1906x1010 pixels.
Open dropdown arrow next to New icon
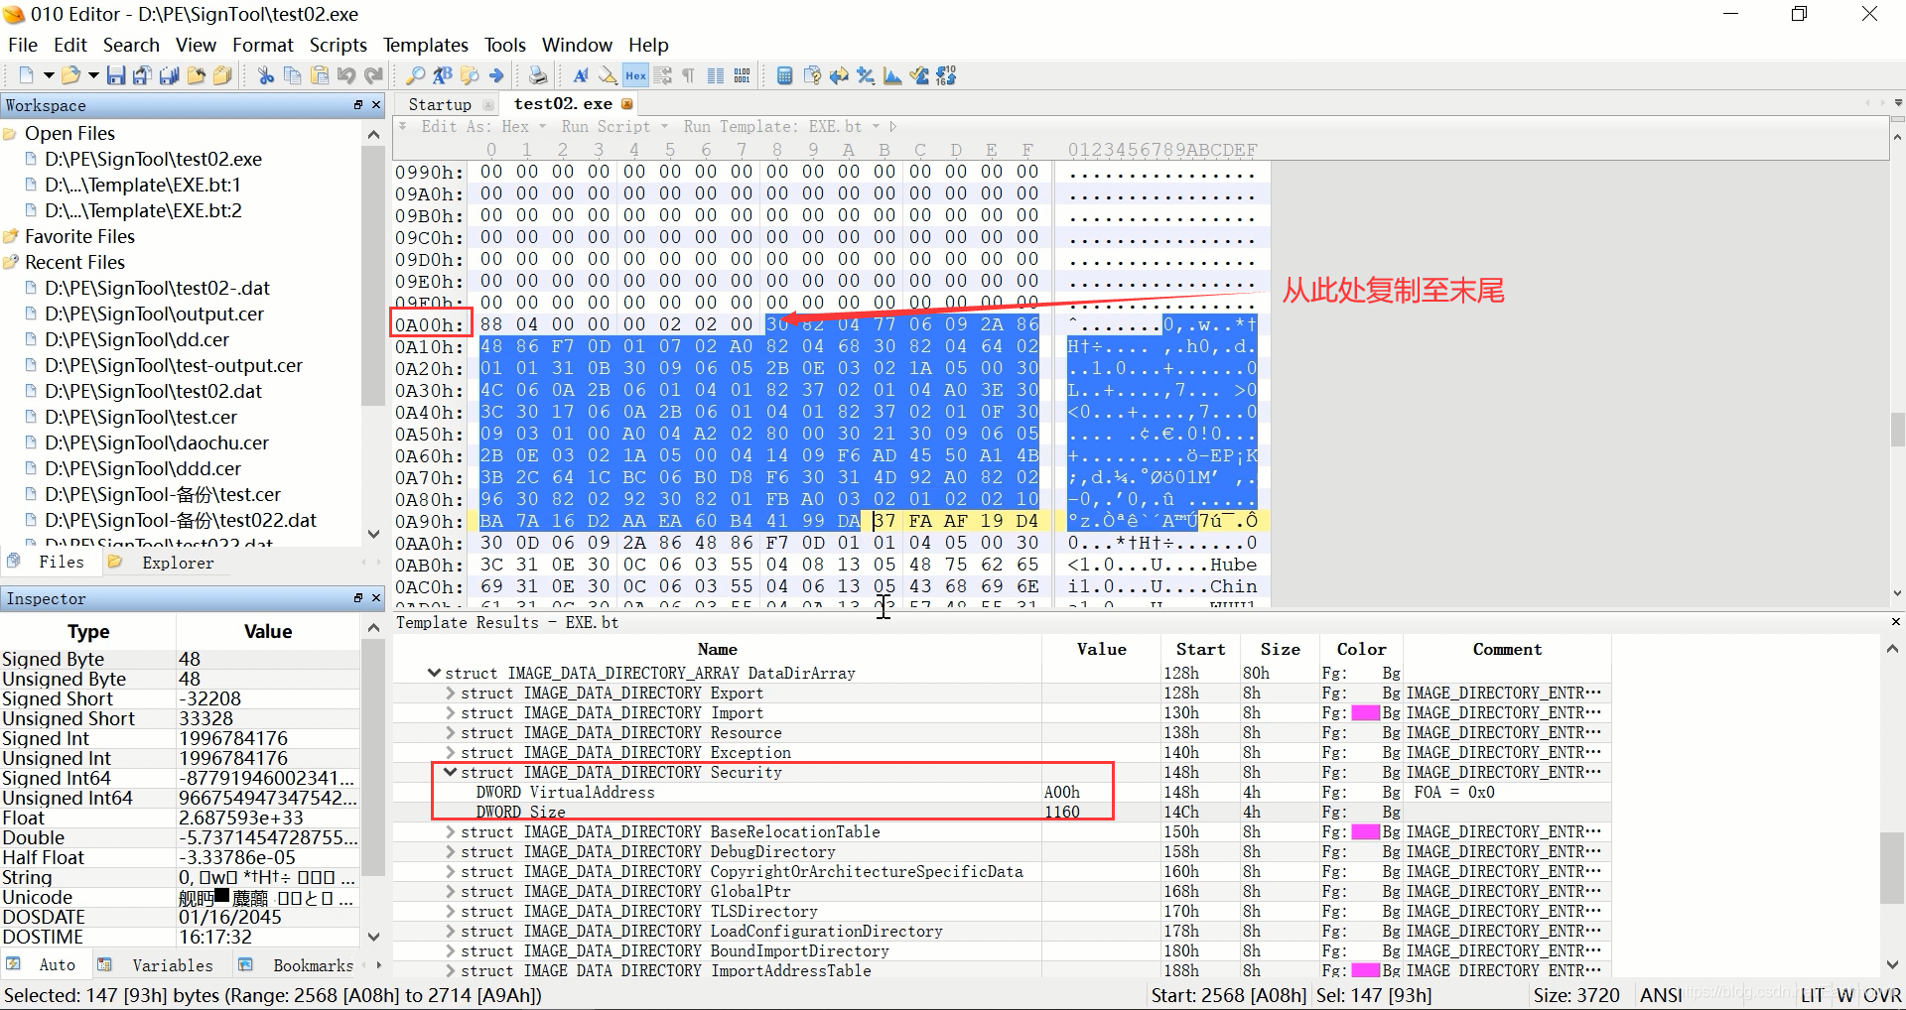tap(48, 75)
